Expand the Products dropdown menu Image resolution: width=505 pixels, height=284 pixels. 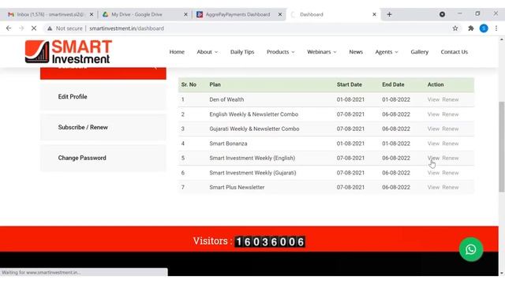click(x=281, y=52)
